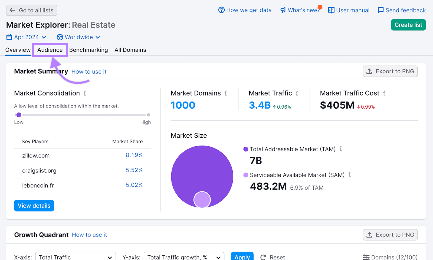The width and height of the screenshot is (433, 260).
Task: Click the info icon beside Market Traffic Cost
Action: (384, 93)
